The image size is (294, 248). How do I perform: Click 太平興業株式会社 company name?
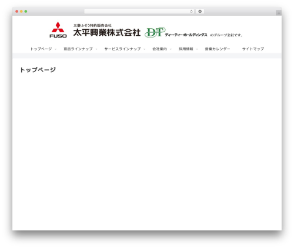(x=107, y=32)
